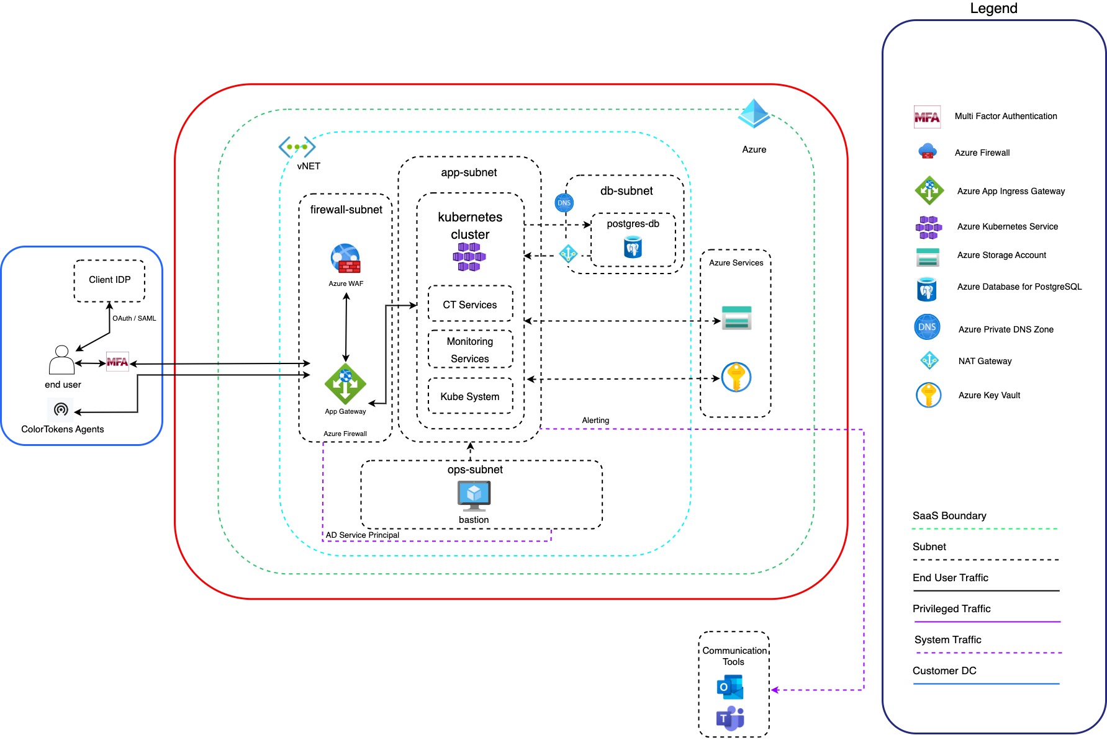Select the postgres-db database icon
Image resolution: width=1107 pixels, height=753 pixels.
(632, 248)
